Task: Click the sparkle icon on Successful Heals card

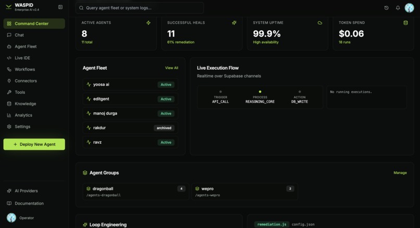Action: click(x=234, y=23)
